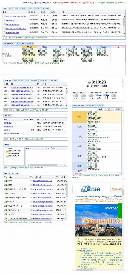
Task: Open the 停電のお知らせ news link
Action: coord(10,20)
